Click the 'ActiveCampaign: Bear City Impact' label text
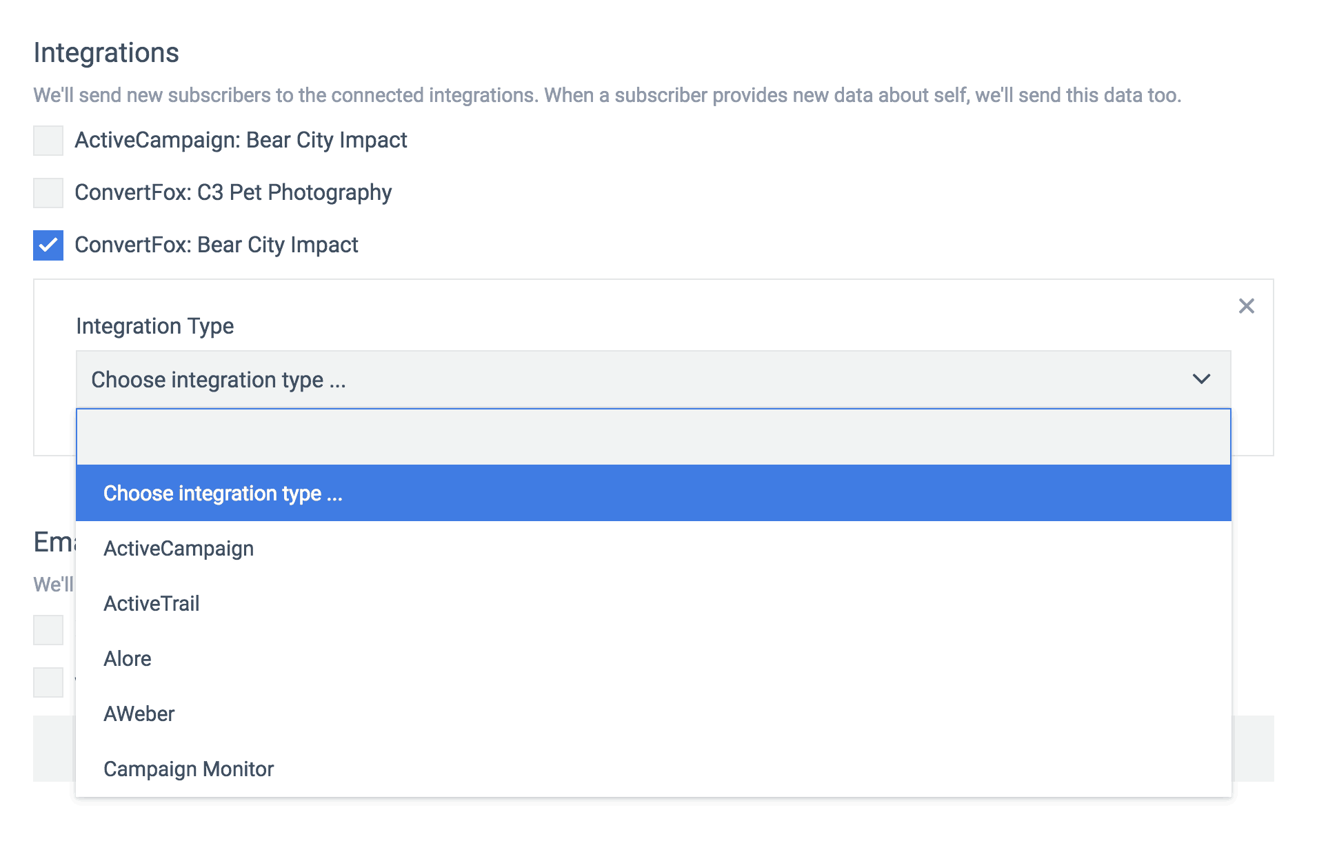The height and width of the screenshot is (841, 1317). (x=241, y=141)
